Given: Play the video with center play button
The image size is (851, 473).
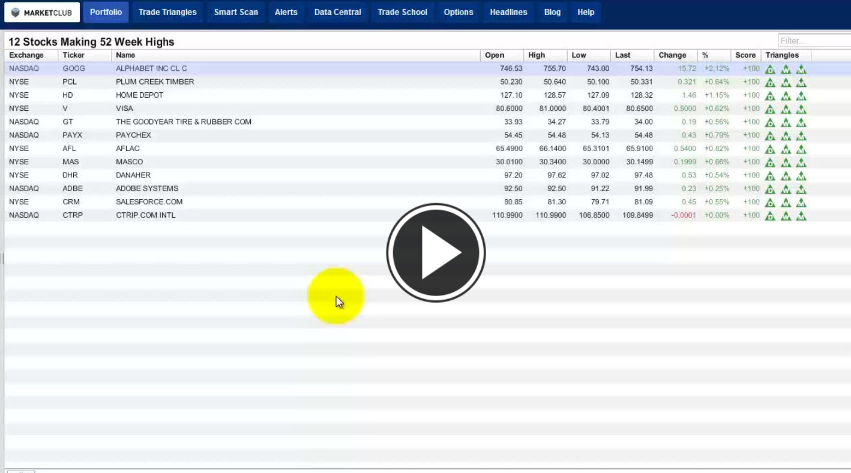Looking at the screenshot, I should click(x=436, y=252).
